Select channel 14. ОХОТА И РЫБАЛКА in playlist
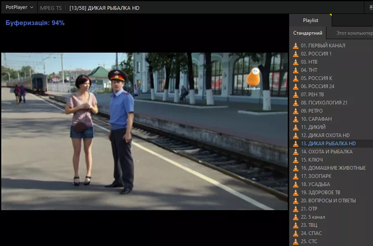 coord(331,152)
